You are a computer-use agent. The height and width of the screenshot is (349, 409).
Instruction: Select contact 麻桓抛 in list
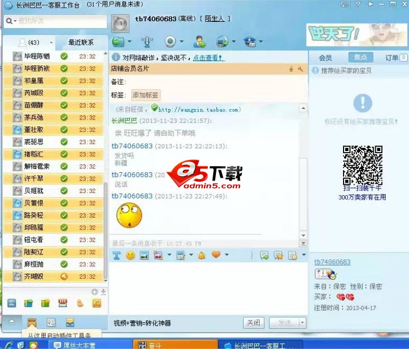(x=53, y=264)
